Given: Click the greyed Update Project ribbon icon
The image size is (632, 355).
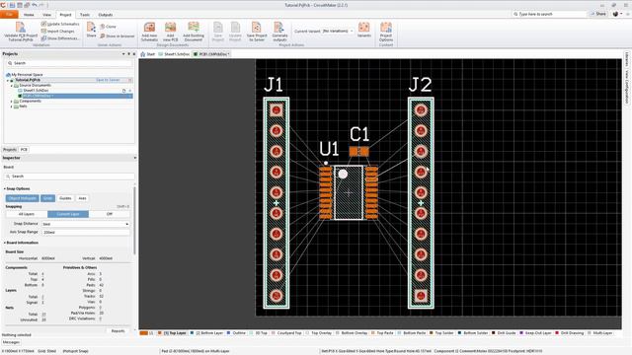Looking at the screenshot, I should click(235, 28).
